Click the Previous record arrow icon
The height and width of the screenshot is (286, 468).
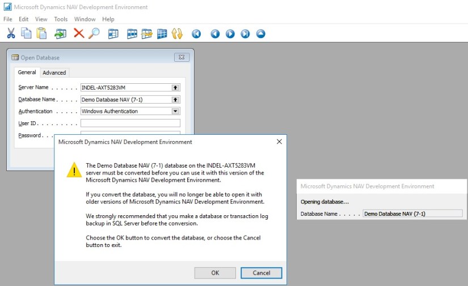pyautogui.click(x=215, y=33)
